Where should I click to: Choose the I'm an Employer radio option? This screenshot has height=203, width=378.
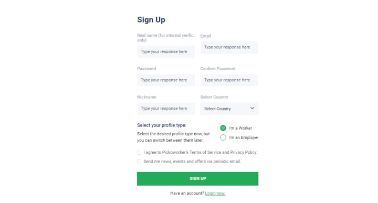[223, 137]
